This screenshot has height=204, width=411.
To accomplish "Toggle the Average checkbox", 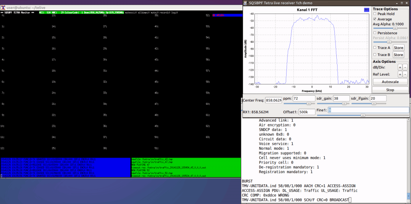I will 375,19.
